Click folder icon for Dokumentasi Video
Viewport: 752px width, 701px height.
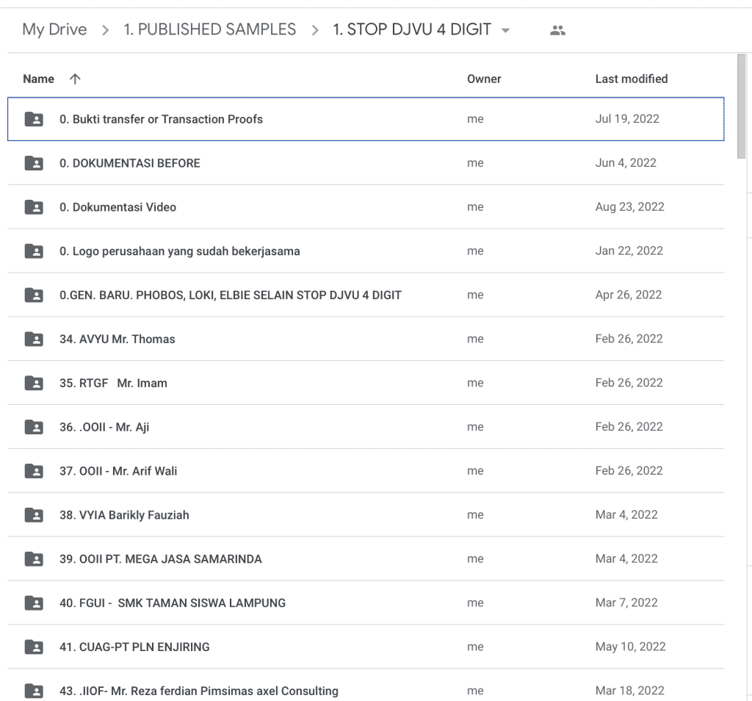point(34,207)
